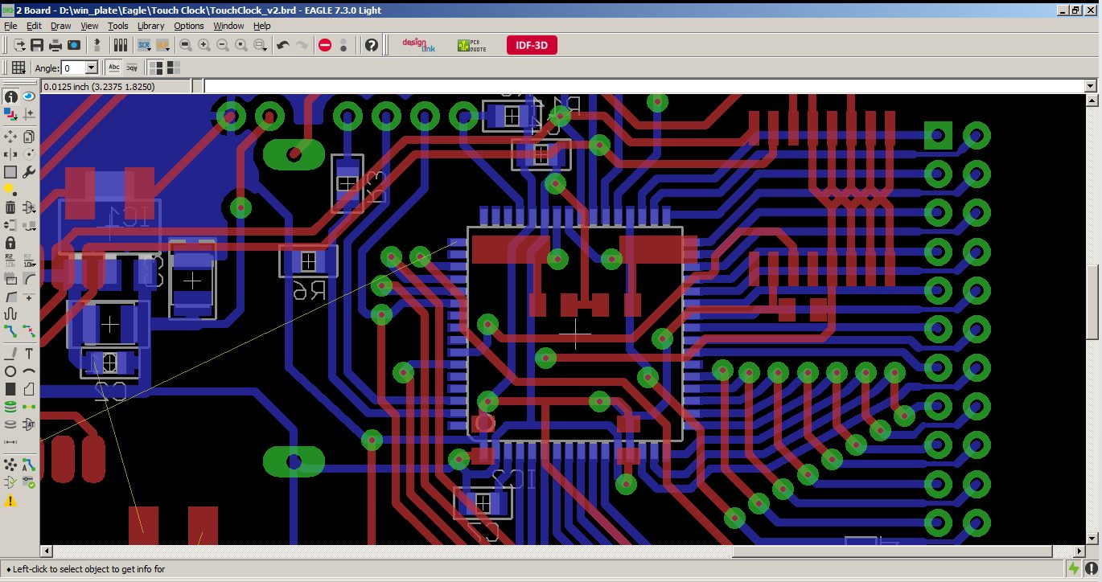Click the coordinate readout 0.0125 inch
1102x582 pixels.
(x=98, y=87)
